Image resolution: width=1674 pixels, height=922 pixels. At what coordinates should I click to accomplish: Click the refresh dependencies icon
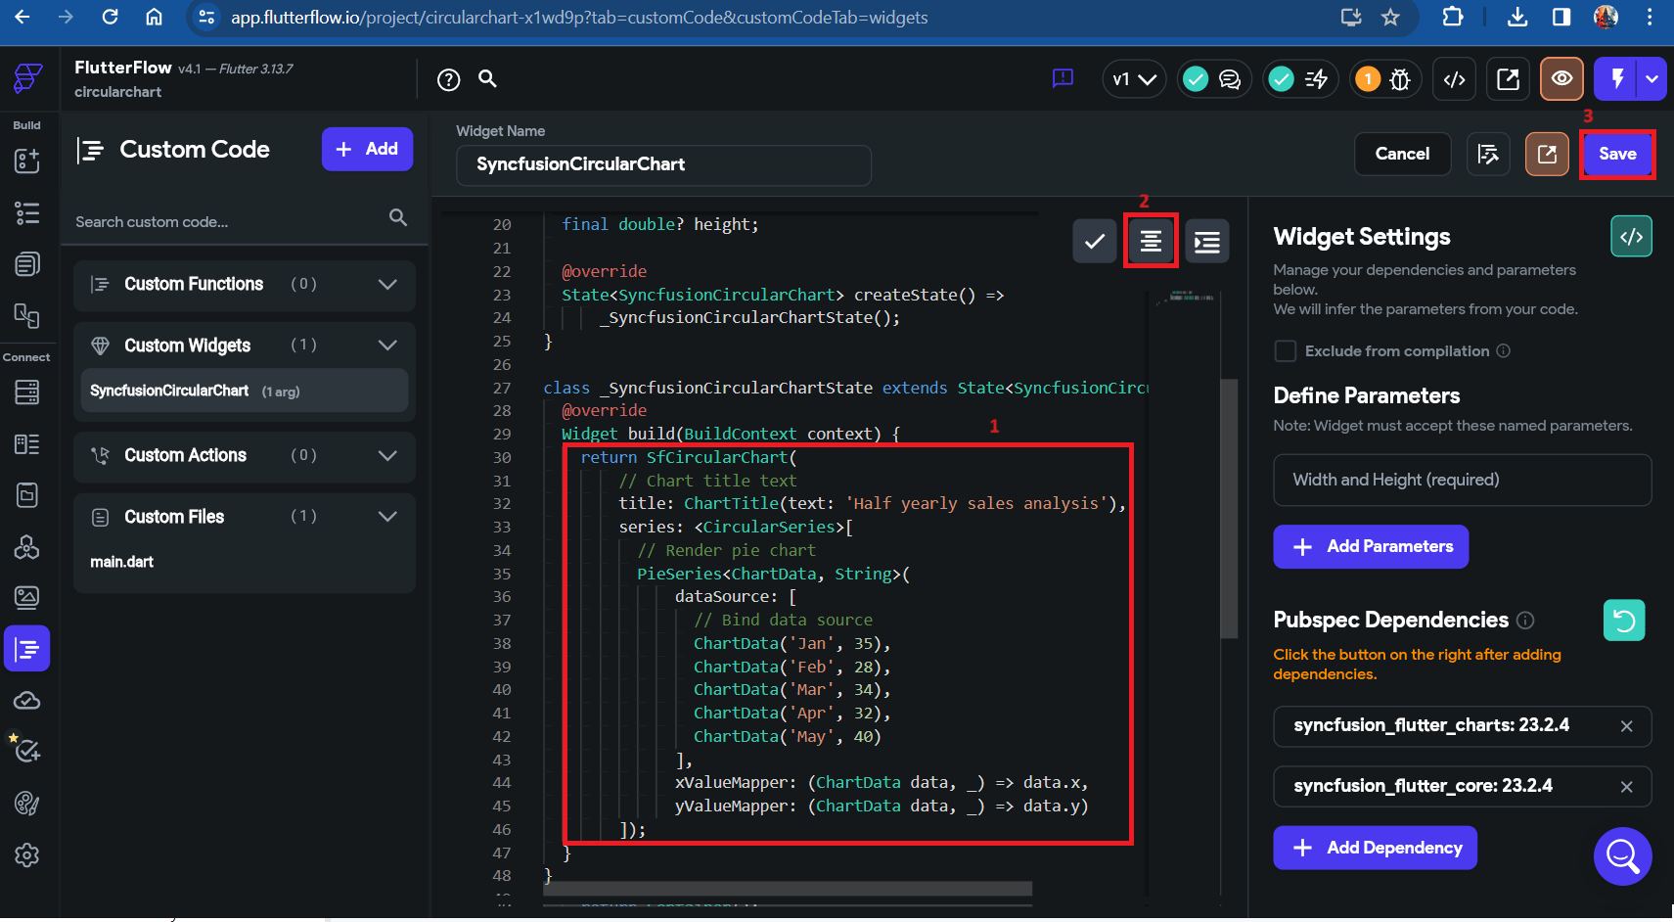tap(1624, 621)
